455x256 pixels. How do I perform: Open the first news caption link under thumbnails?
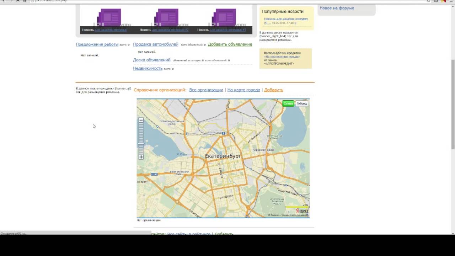click(111, 30)
